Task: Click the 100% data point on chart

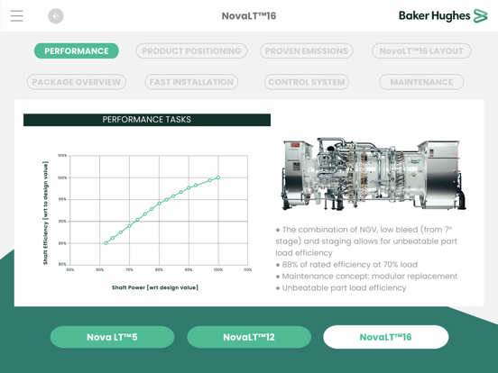Action: [x=218, y=177]
